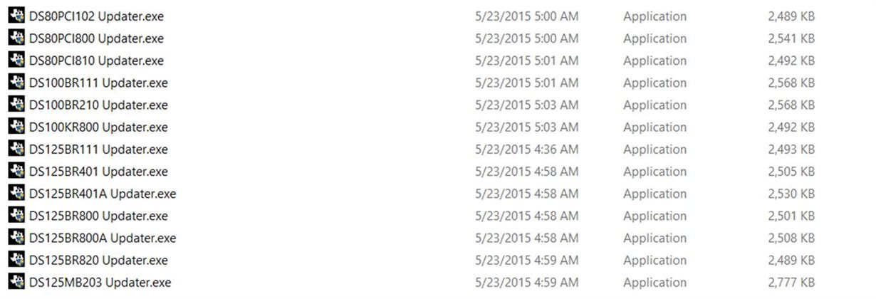Click file name DS125BR800A Updater.exe
The image size is (876, 299).
click(x=103, y=238)
